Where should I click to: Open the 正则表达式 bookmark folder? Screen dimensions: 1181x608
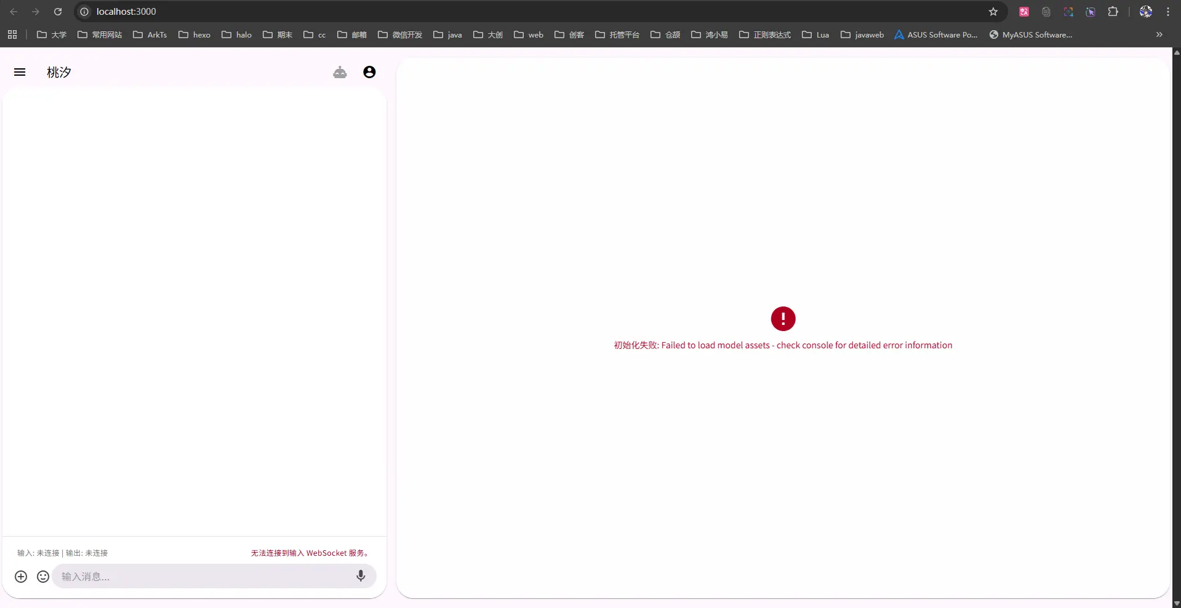tap(765, 34)
